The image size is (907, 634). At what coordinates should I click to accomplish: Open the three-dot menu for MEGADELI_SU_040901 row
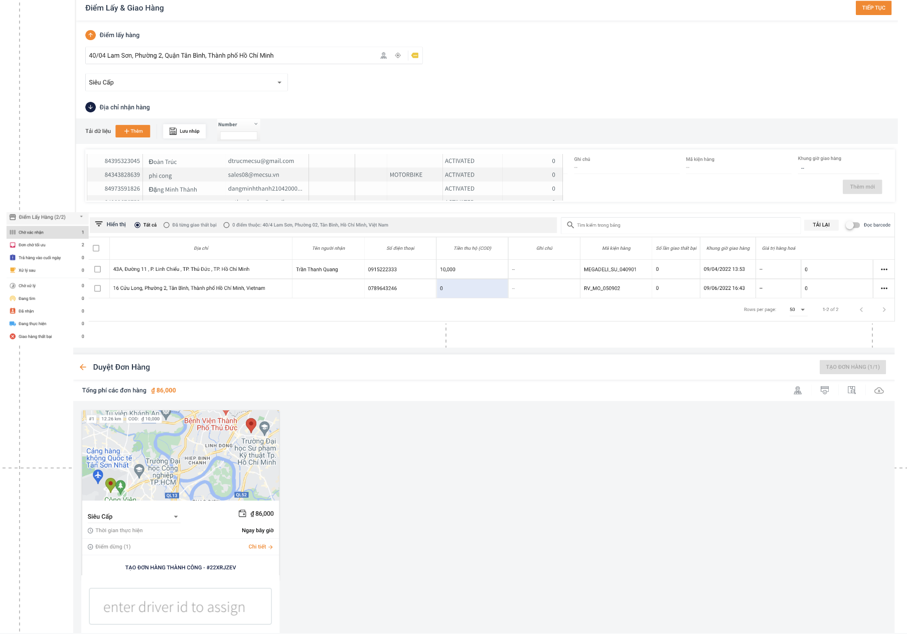point(884,269)
